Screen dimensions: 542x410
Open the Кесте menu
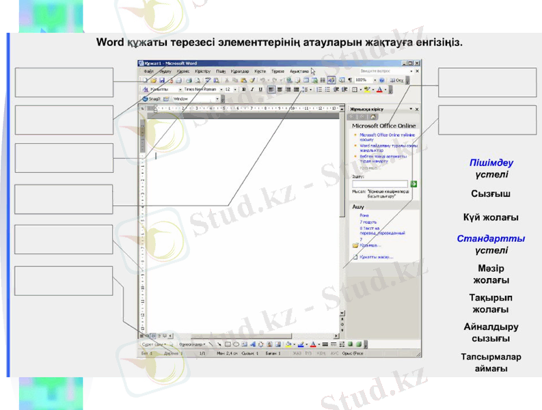tap(260, 71)
